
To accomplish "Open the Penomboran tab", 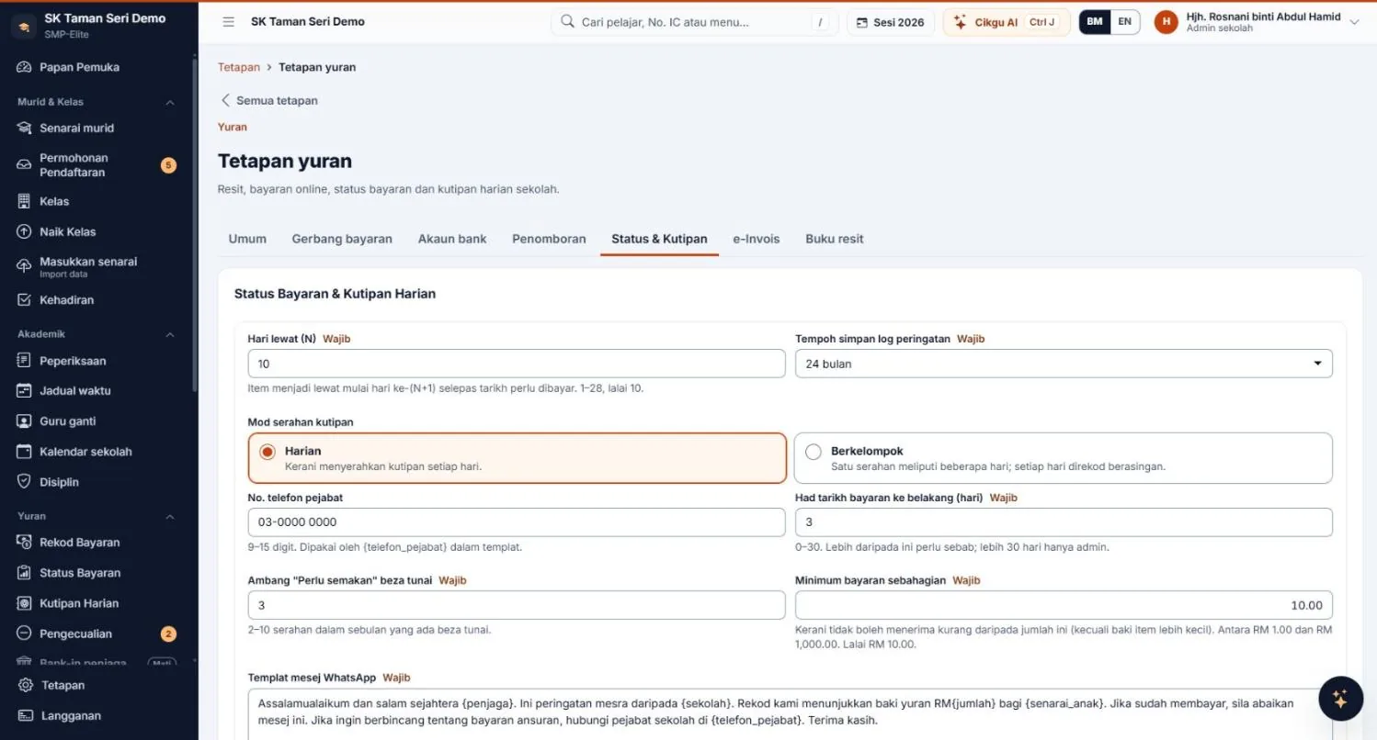I will click(549, 239).
